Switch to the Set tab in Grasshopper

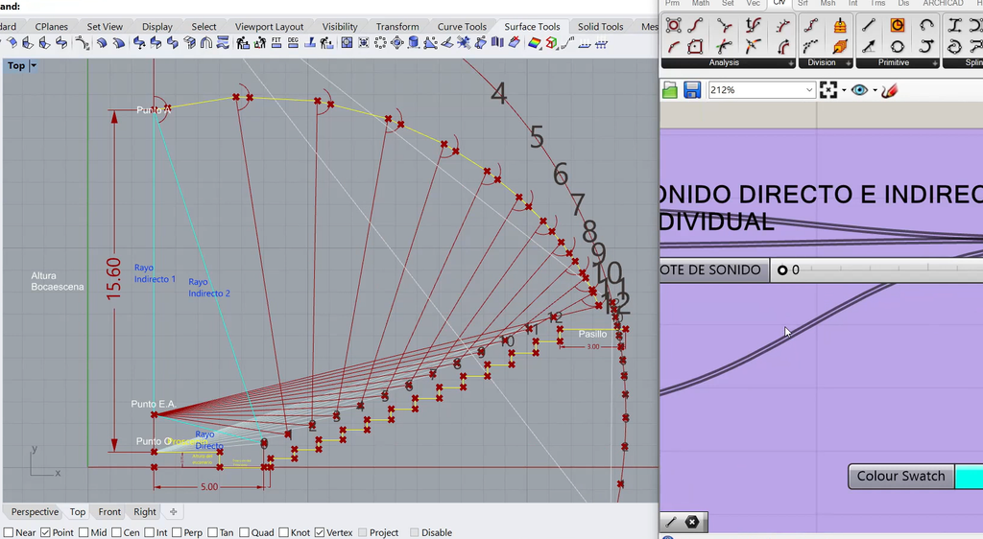(728, 4)
